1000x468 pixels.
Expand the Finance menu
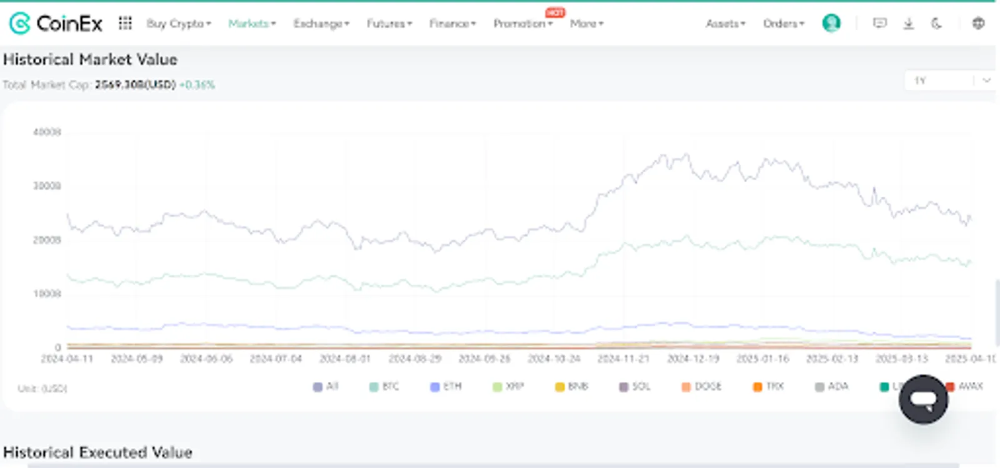coord(452,24)
